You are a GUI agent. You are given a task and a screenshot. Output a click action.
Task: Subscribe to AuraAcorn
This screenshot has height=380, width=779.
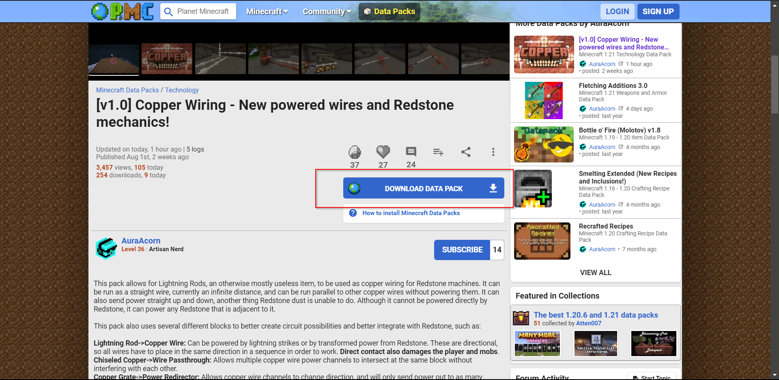(x=462, y=250)
